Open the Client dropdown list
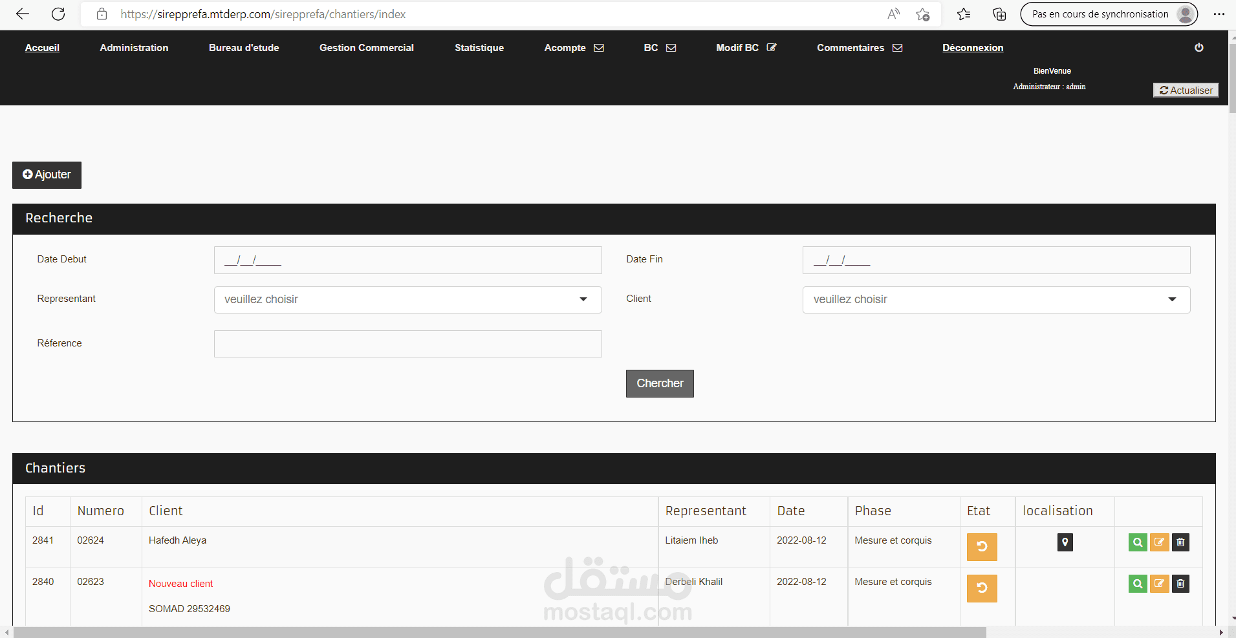Image resolution: width=1236 pixels, height=638 pixels. (996, 300)
